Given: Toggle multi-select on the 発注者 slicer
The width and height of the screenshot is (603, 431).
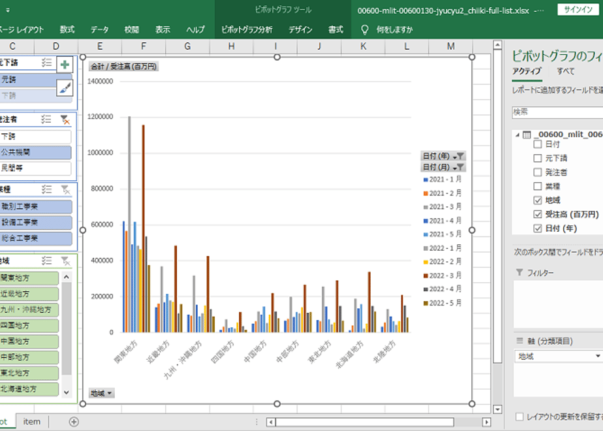Looking at the screenshot, I should pos(46,120).
